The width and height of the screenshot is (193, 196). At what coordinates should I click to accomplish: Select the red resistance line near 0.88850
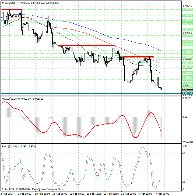[x=137, y=57]
